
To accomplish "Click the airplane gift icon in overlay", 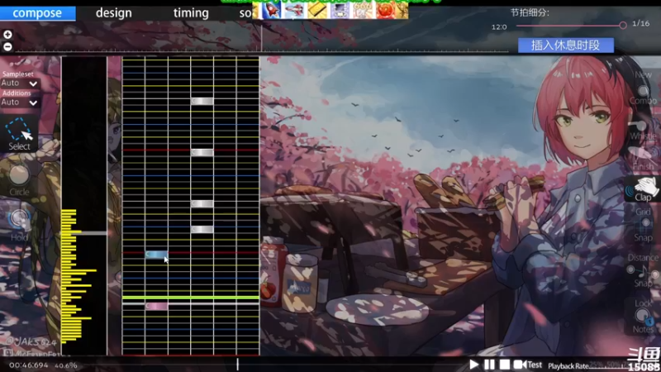I will pyautogui.click(x=294, y=10).
